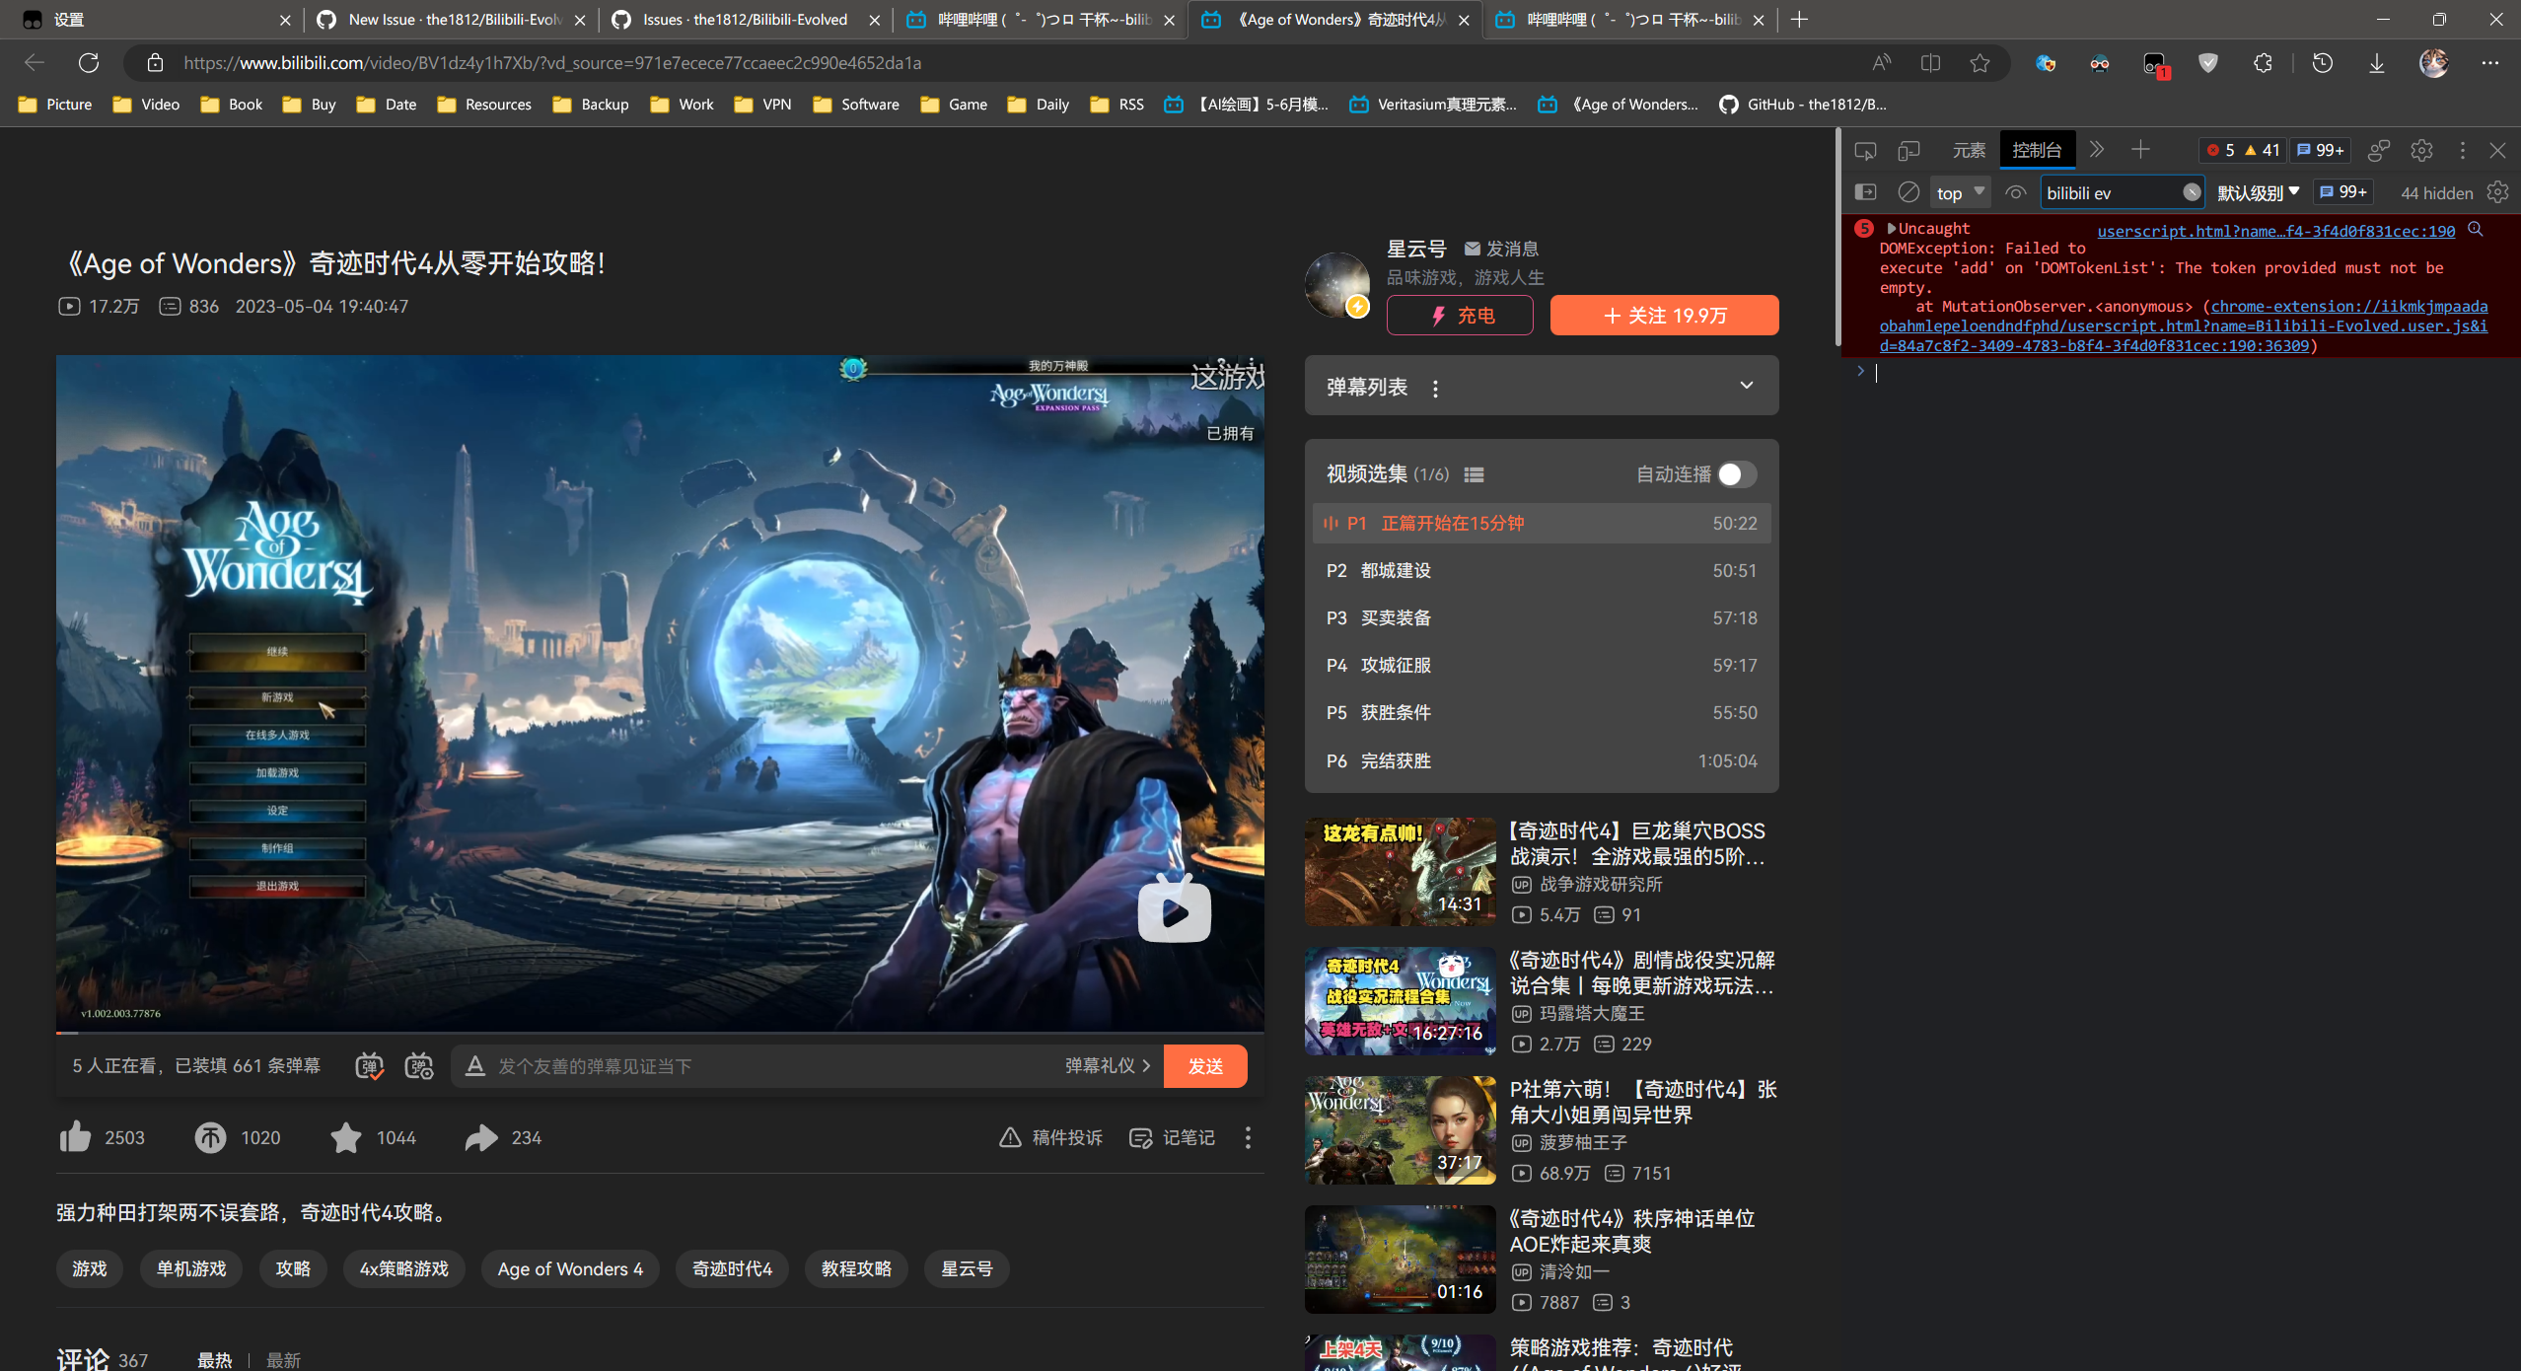Give a coin using the coin icon

(209, 1137)
